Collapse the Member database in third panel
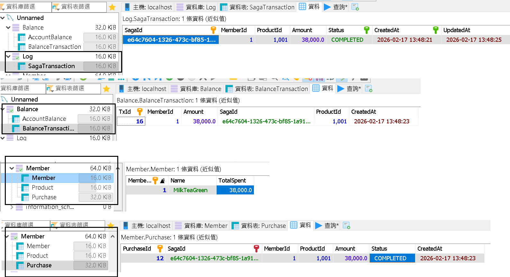The width and height of the screenshot is (510, 277). [12, 168]
